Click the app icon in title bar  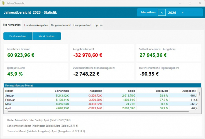click(x=3, y=3)
